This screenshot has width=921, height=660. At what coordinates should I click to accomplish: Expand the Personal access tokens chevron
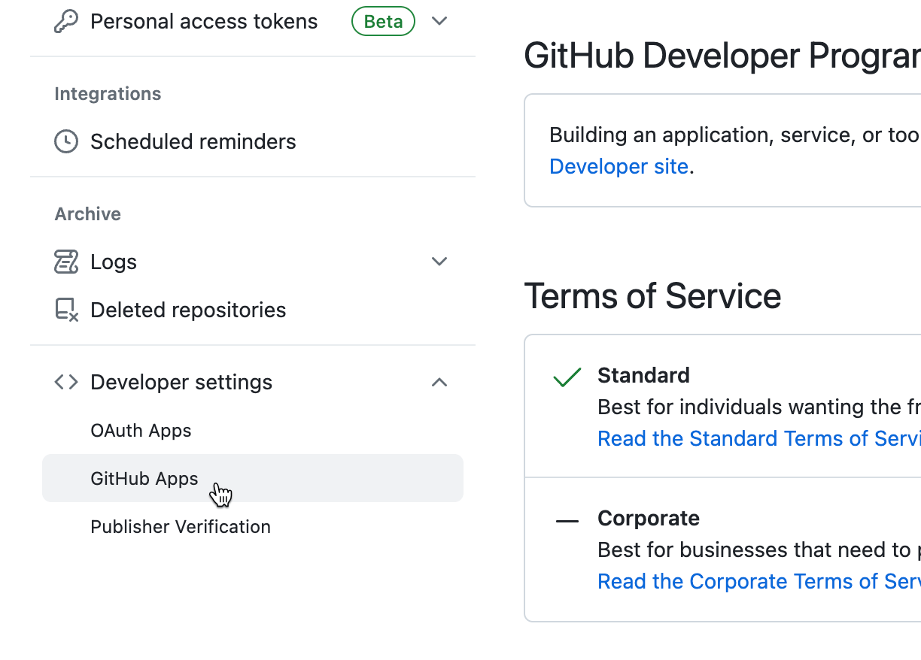coord(439,21)
